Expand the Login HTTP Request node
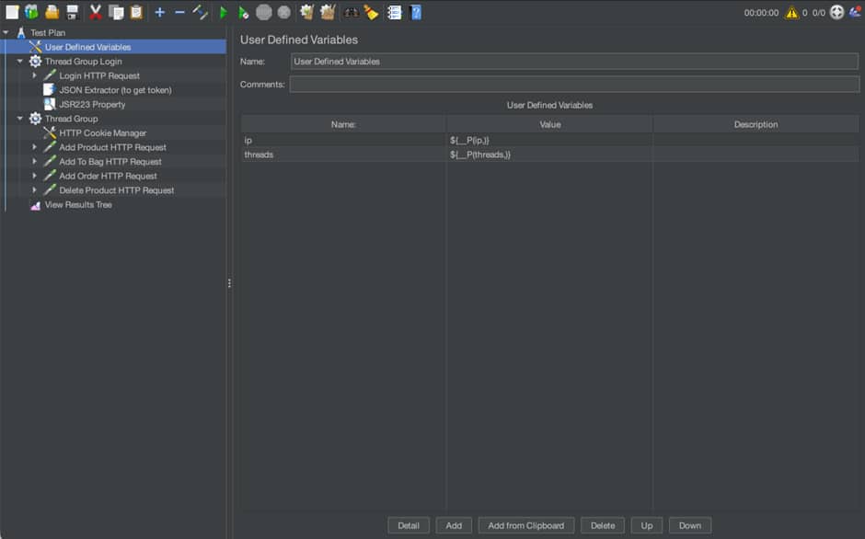The height and width of the screenshot is (539, 865). (x=35, y=75)
